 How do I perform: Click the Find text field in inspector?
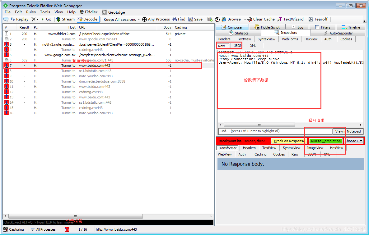[x=275, y=131]
